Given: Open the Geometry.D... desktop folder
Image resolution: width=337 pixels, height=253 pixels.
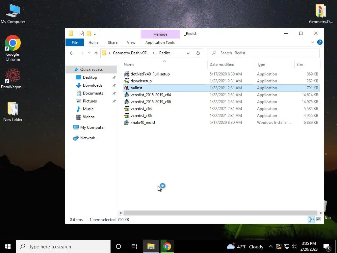Looking at the screenshot, I should tap(321, 14).
